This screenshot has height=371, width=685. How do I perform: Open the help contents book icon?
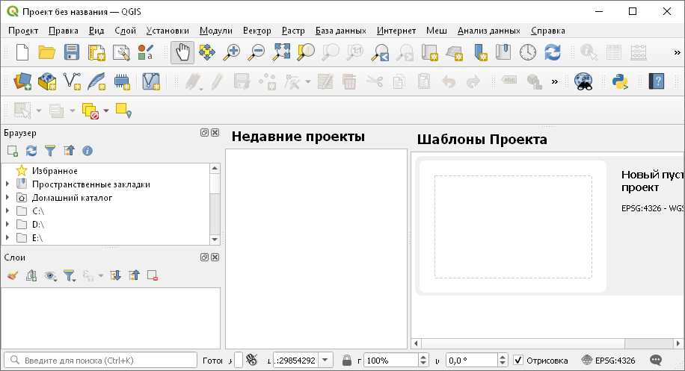pyautogui.click(x=656, y=81)
